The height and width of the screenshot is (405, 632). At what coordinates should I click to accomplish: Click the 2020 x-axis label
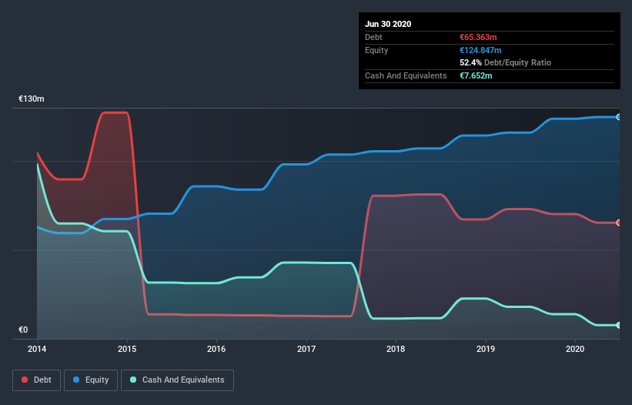click(575, 349)
